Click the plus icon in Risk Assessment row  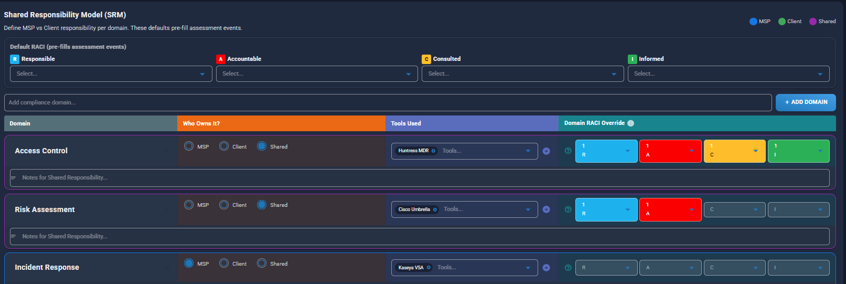546,209
